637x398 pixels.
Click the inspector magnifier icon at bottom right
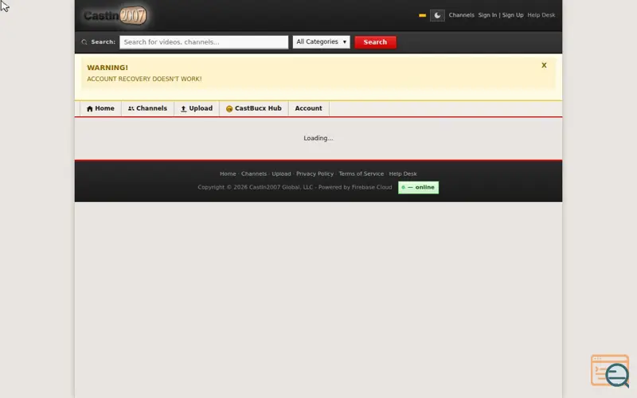pos(610,371)
